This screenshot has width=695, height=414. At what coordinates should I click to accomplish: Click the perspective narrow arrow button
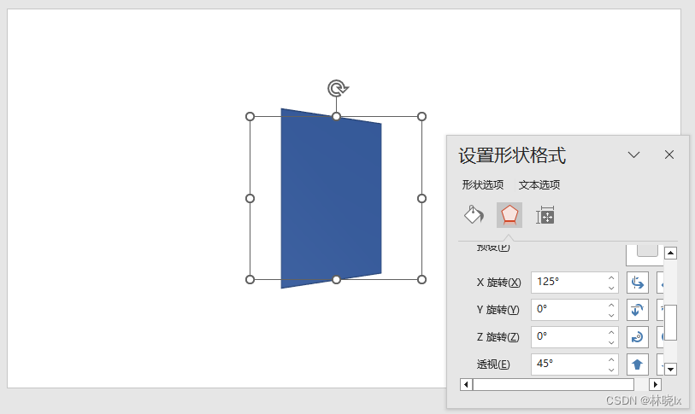pos(637,364)
